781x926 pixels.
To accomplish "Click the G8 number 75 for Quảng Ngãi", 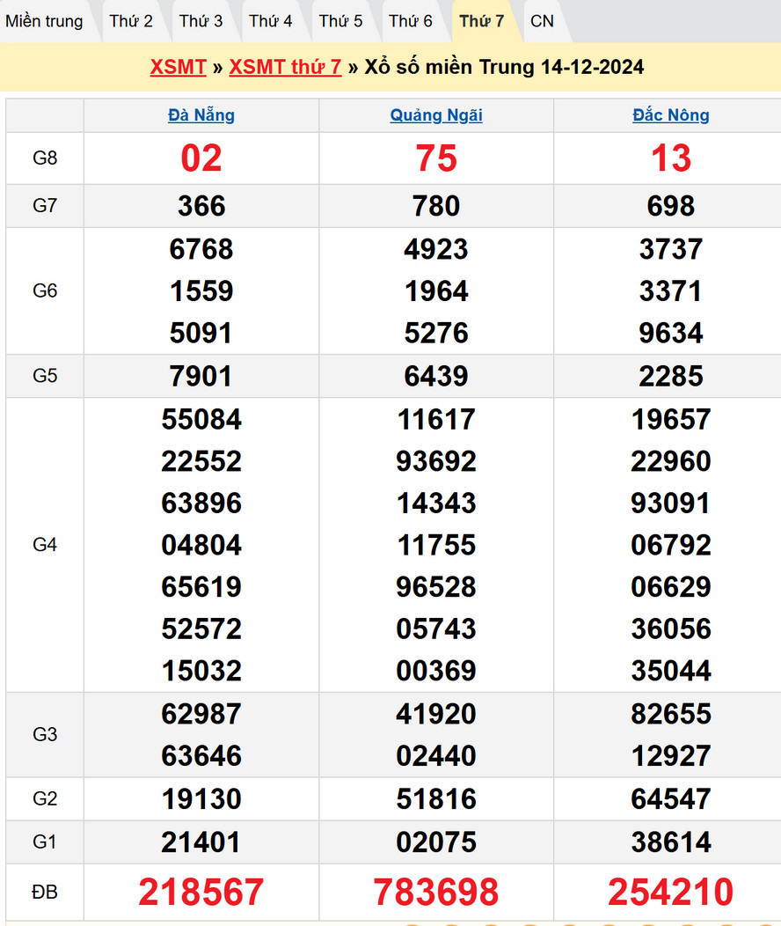I will (x=436, y=158).
